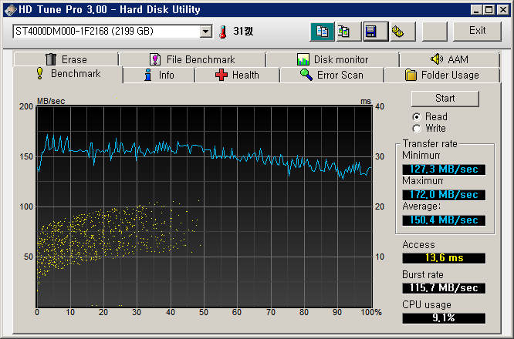Click the thermometer temperature icon
The width and height of the screenshot is (514, 339).
[223, 32]
